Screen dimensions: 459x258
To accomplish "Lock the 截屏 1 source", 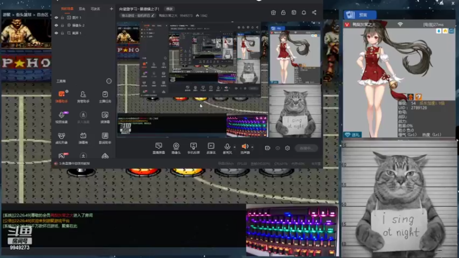I will pyautogui.click(x=63, y=33).
